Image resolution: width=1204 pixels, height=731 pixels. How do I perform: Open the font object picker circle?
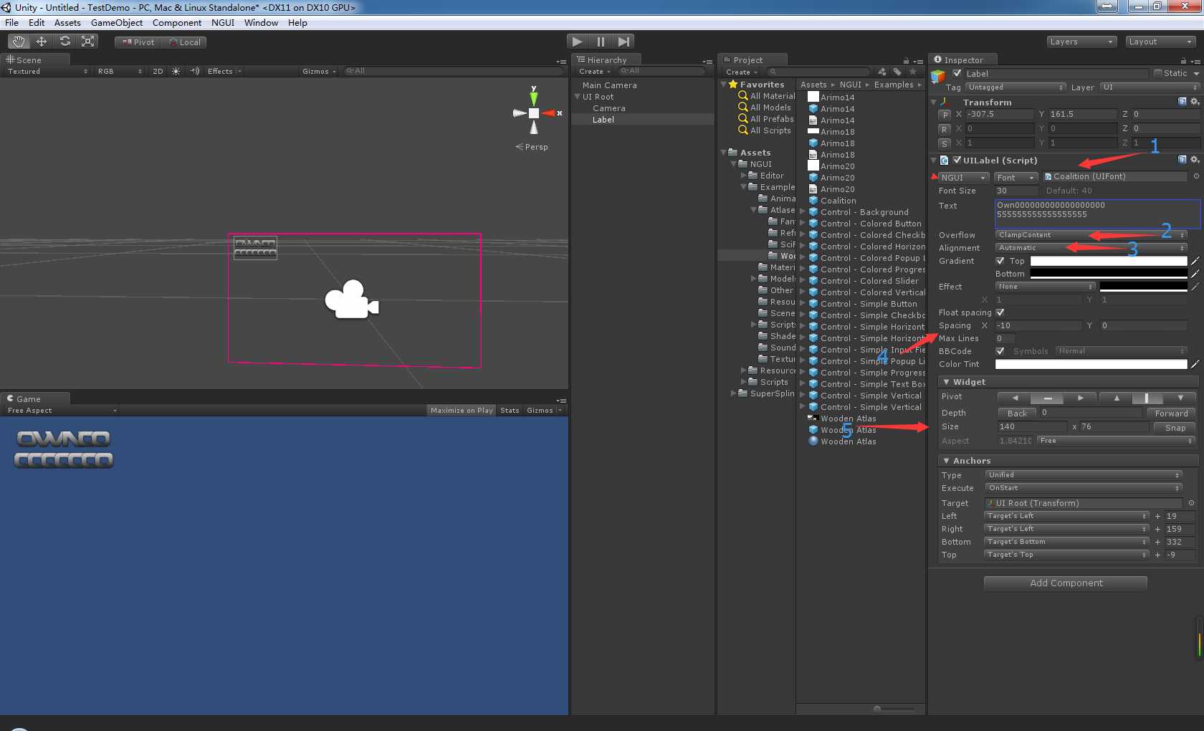[1195, 176]
